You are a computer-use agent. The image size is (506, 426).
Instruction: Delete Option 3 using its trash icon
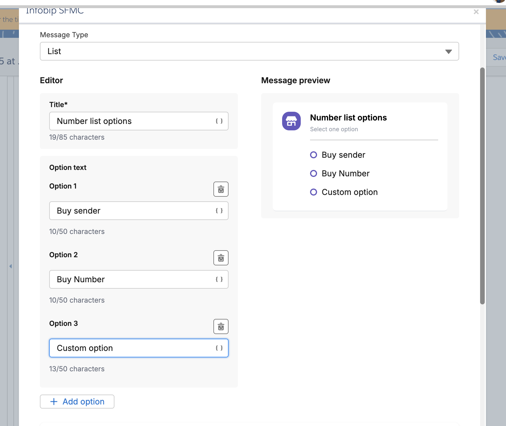[x=221, y=326]
